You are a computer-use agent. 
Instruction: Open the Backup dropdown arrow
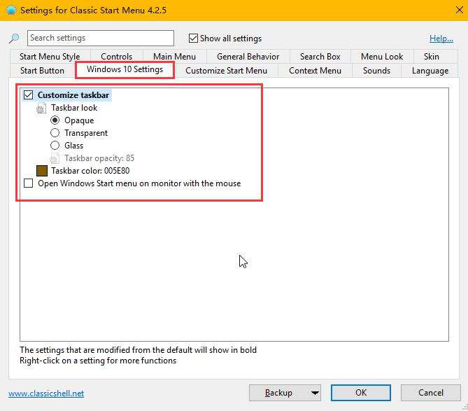pyautogui.click(x=315, y=393)
